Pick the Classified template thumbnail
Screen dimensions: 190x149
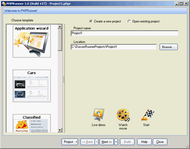coord(32,123)
